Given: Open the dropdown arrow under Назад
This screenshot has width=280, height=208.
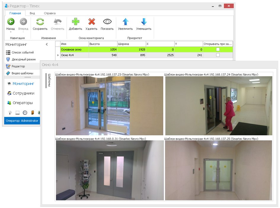Looking at the screenshot, I should click(x=11, y=32).
